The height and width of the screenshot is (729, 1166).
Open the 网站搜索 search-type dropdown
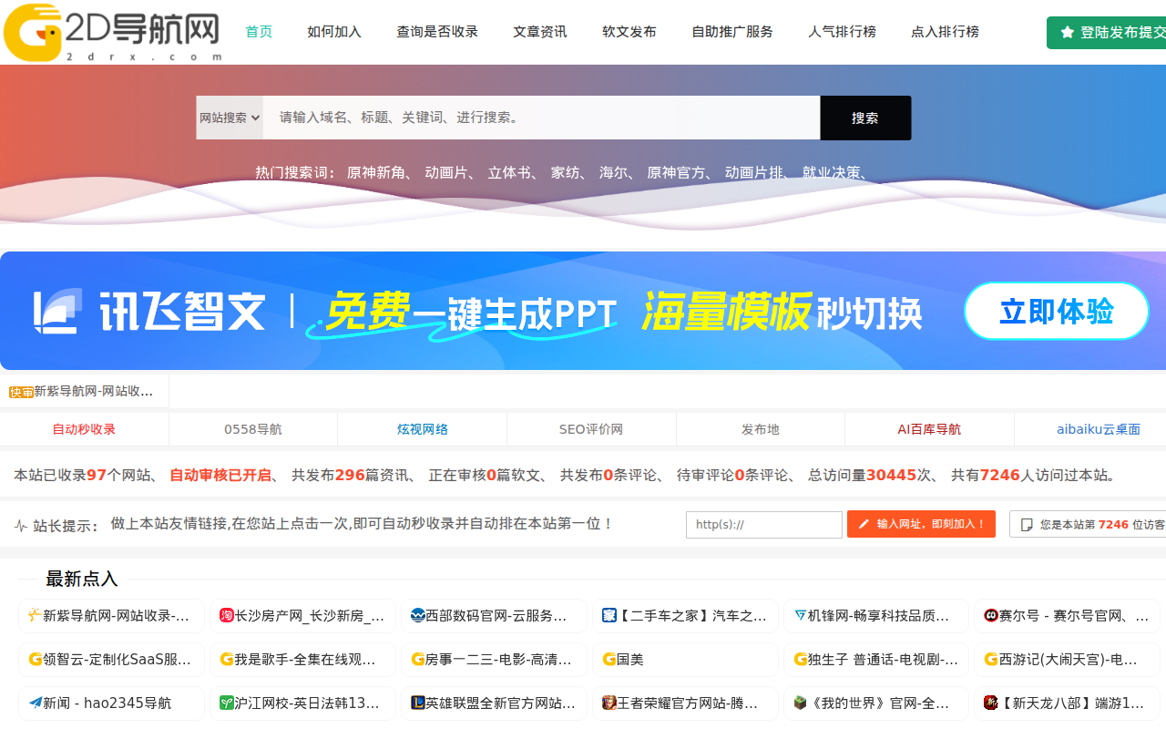[230, 118]
